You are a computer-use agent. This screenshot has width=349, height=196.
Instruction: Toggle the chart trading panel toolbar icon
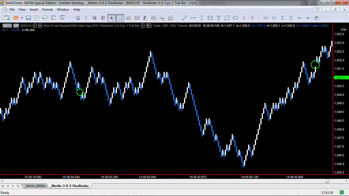(x=128, y=18)
